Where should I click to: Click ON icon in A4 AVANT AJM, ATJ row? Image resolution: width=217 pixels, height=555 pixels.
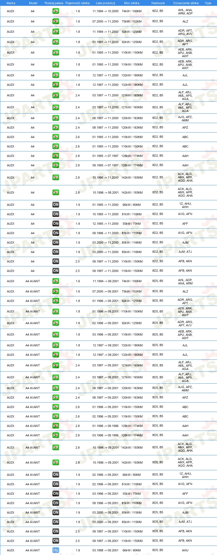click(55, 522)
